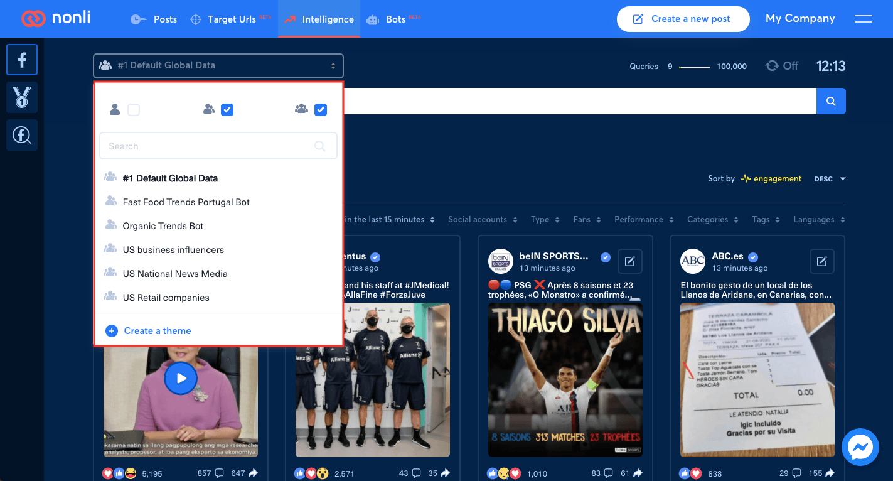Click the share arrow next to 35

pos(445,473)
